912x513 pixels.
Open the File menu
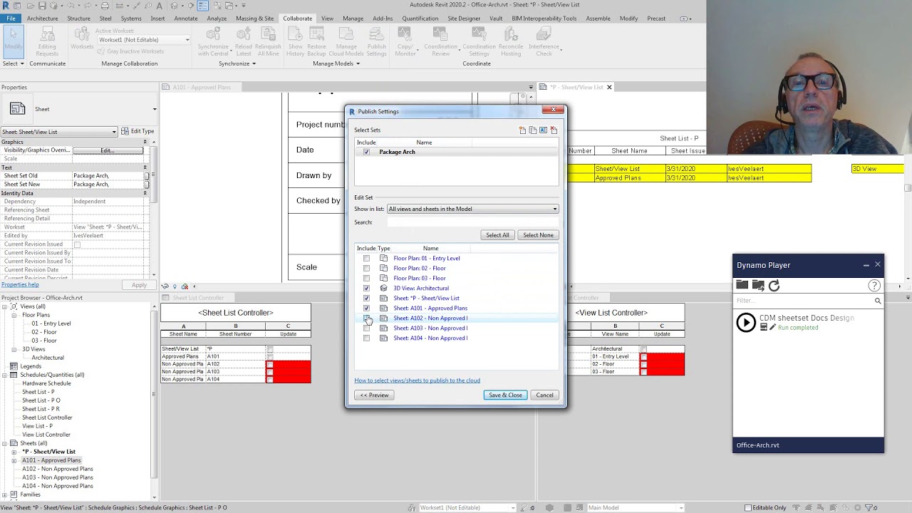[x=11, y=19]
